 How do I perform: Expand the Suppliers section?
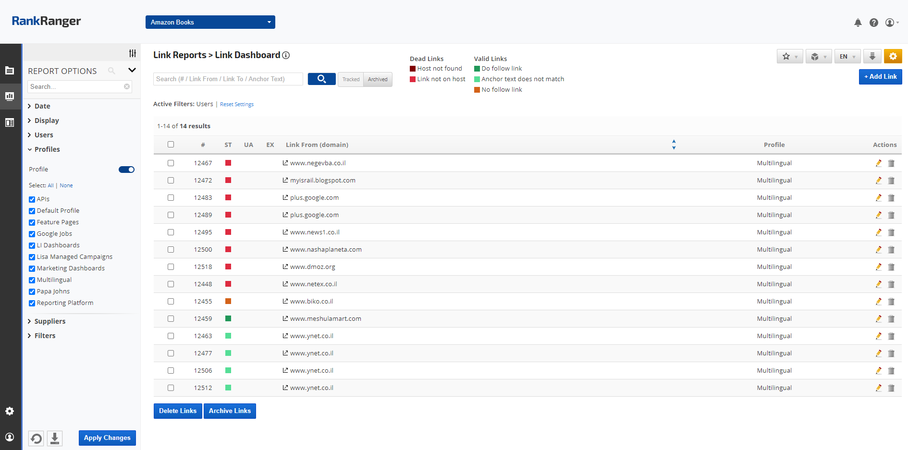tap(49, 321)
